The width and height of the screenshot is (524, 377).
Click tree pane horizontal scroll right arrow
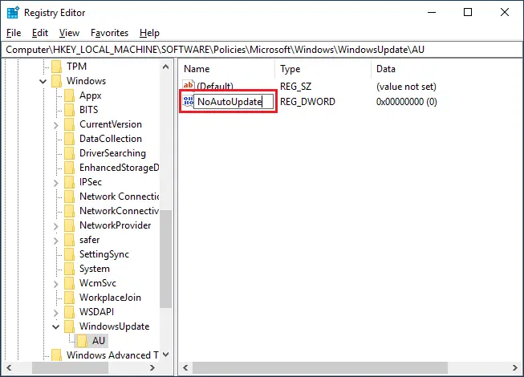pos(152,367)
